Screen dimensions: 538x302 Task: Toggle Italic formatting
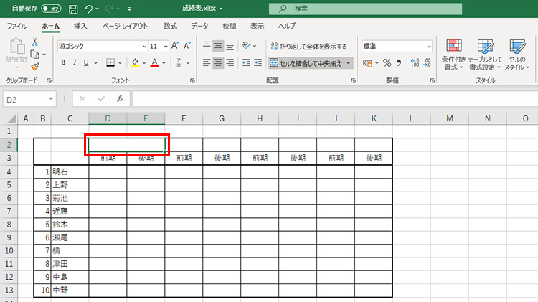click(x=77, y=62)
